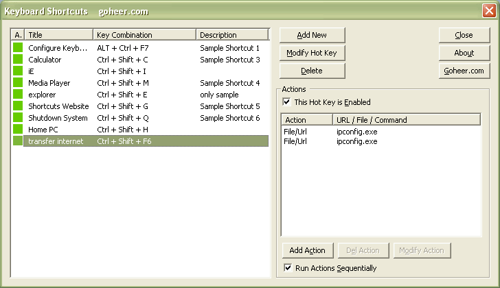Click URL / File / Command column header
The image size is (500, 288).
[x=407, y=120]
